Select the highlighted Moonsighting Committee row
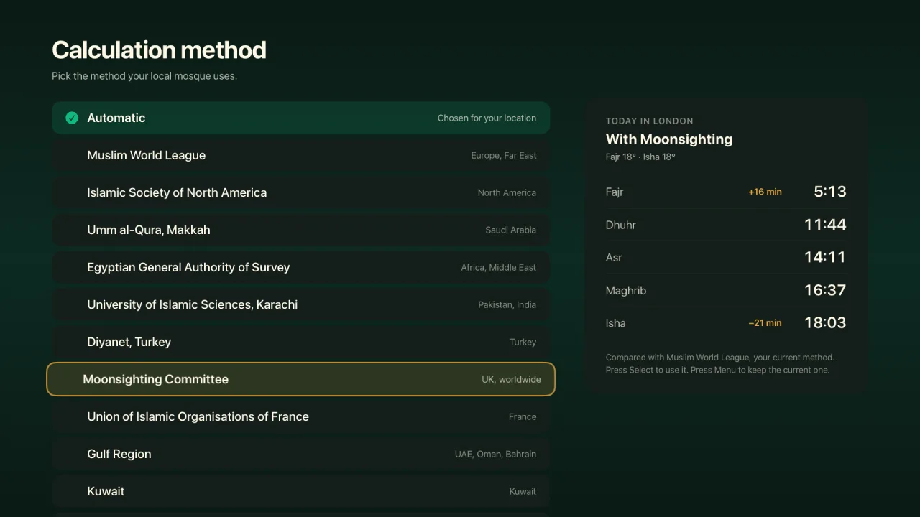 [x=300, y=379]
